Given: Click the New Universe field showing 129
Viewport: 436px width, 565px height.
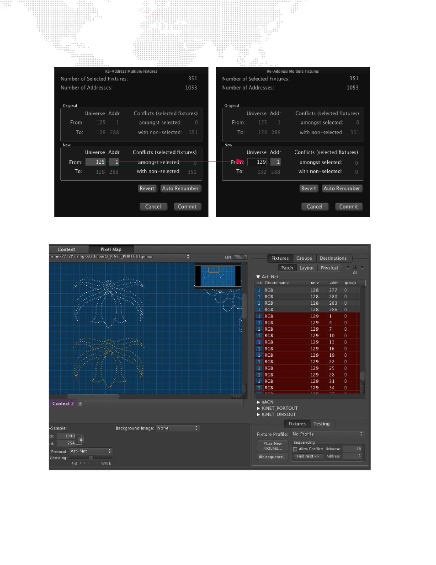Looking at the screenshot, I should 257,162.
